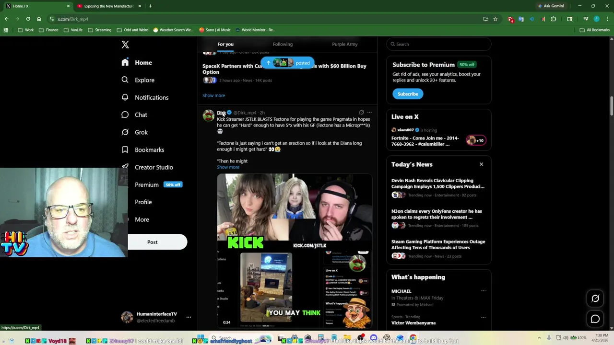
Task: Switch to the For you tab
Action: pyautogui.click(x=225, y=44)
